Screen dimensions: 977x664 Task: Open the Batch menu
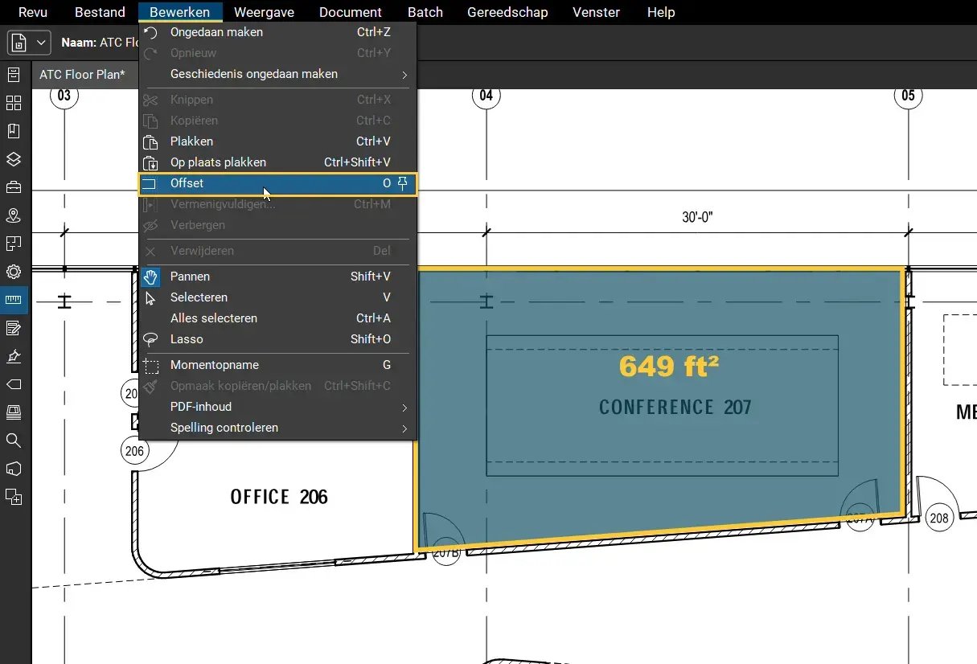coord(425,12)
